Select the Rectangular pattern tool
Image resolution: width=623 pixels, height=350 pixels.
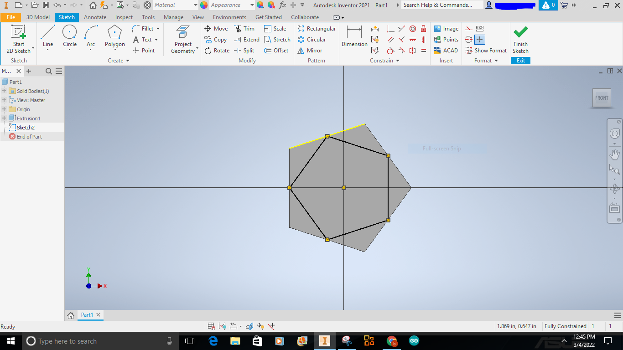pos(317,28)
